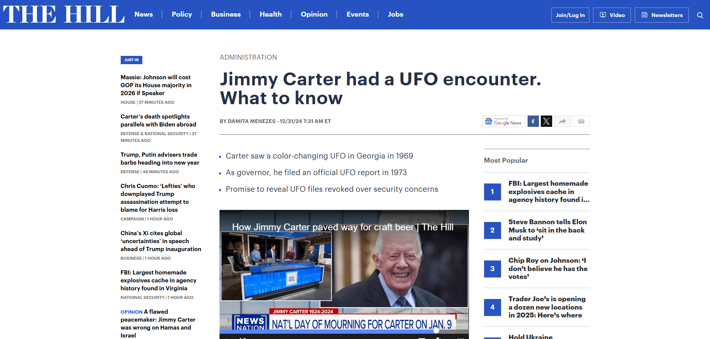The width and height of the screenshot is (710, 339).
Task: Go to the Jobs section
Action: (x=395, y=14)
